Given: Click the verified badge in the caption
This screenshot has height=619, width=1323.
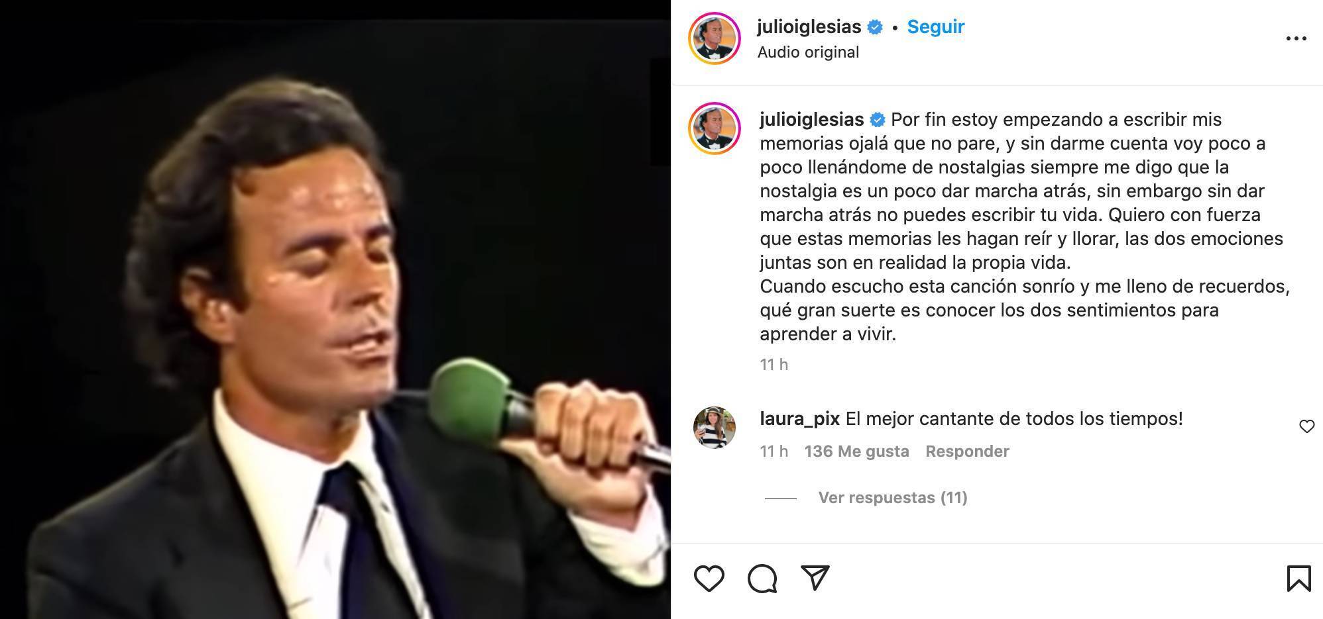Looking at the screenshot, I should click(x=878, y=120).
